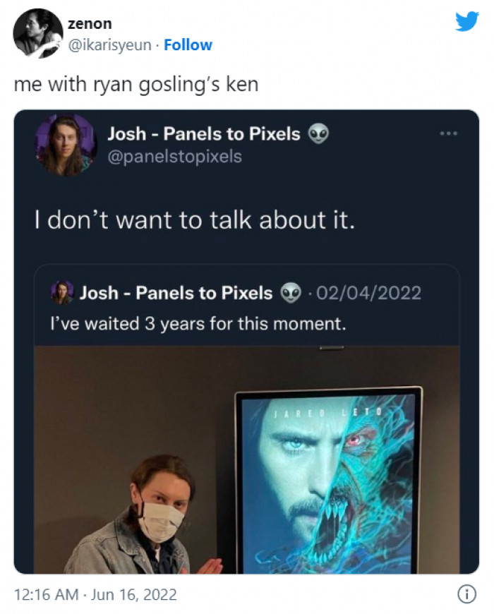Click the zenon display name
Image resolution: width=494 pixels, height=614 pixels.
click(x=90, y=24)
